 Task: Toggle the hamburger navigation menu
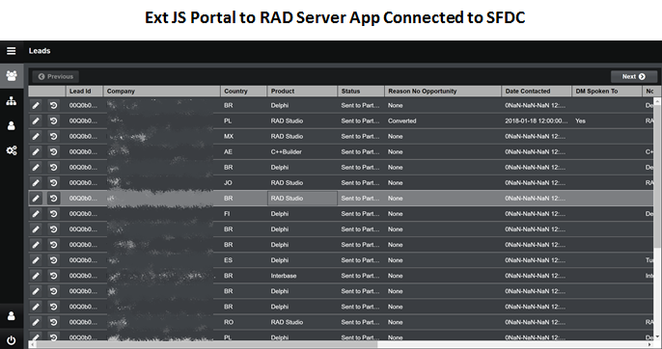12,51
